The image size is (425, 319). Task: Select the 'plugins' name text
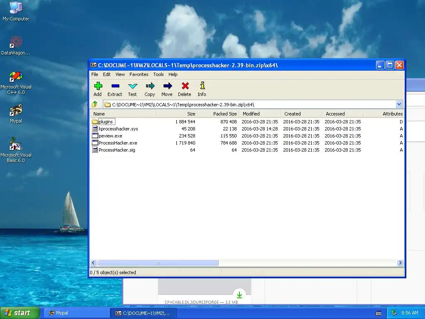coord(105,122)
